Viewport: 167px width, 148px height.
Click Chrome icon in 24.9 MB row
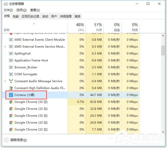point(11,122)
